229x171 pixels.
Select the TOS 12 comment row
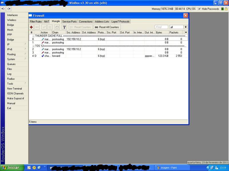click(108, 46)
